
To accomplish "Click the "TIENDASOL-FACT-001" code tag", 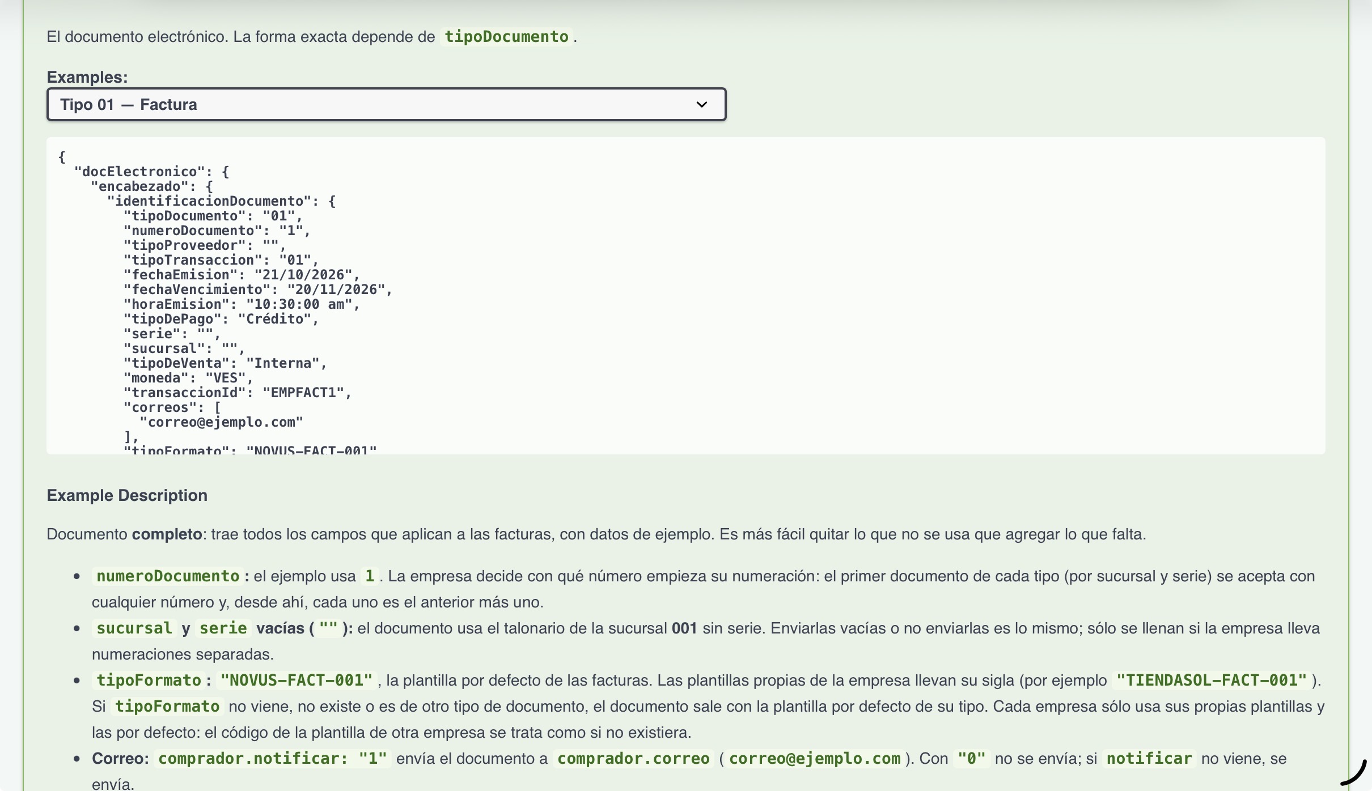I will pos(1212,681).
